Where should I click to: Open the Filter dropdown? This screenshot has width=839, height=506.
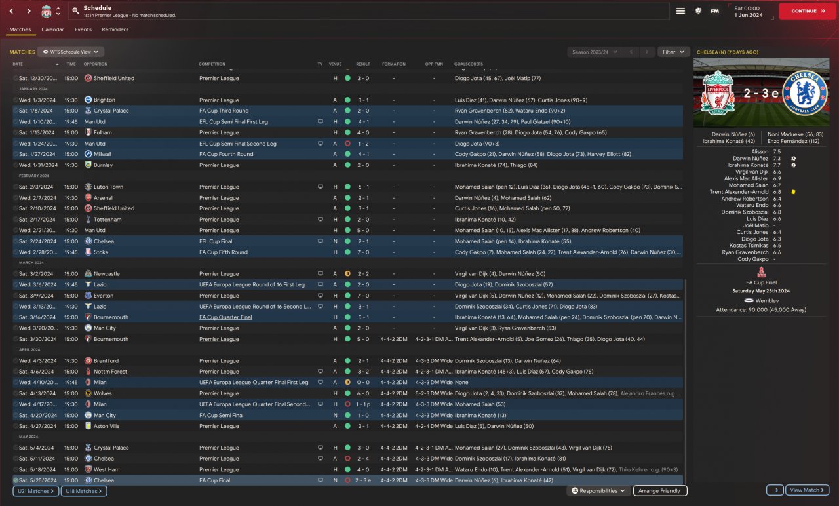point(673,52)
